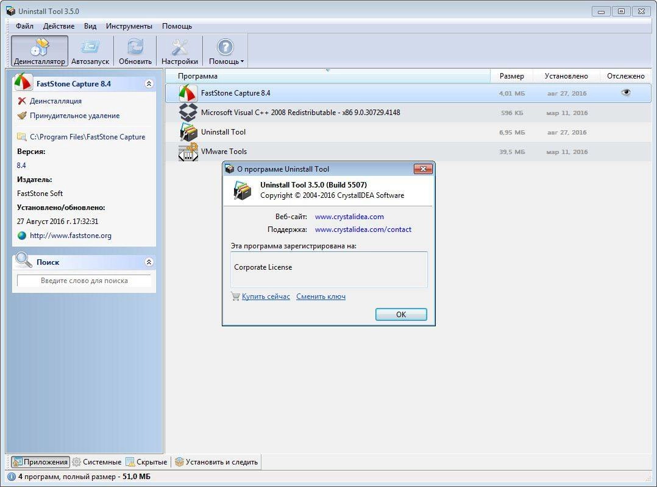Viewport: 657px width, 487px height.
Task: Click Купить сейчас link
Action: [x=266, y=296]
